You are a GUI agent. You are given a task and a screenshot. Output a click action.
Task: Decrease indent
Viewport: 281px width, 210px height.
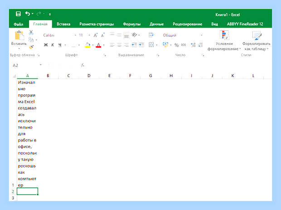134,45
